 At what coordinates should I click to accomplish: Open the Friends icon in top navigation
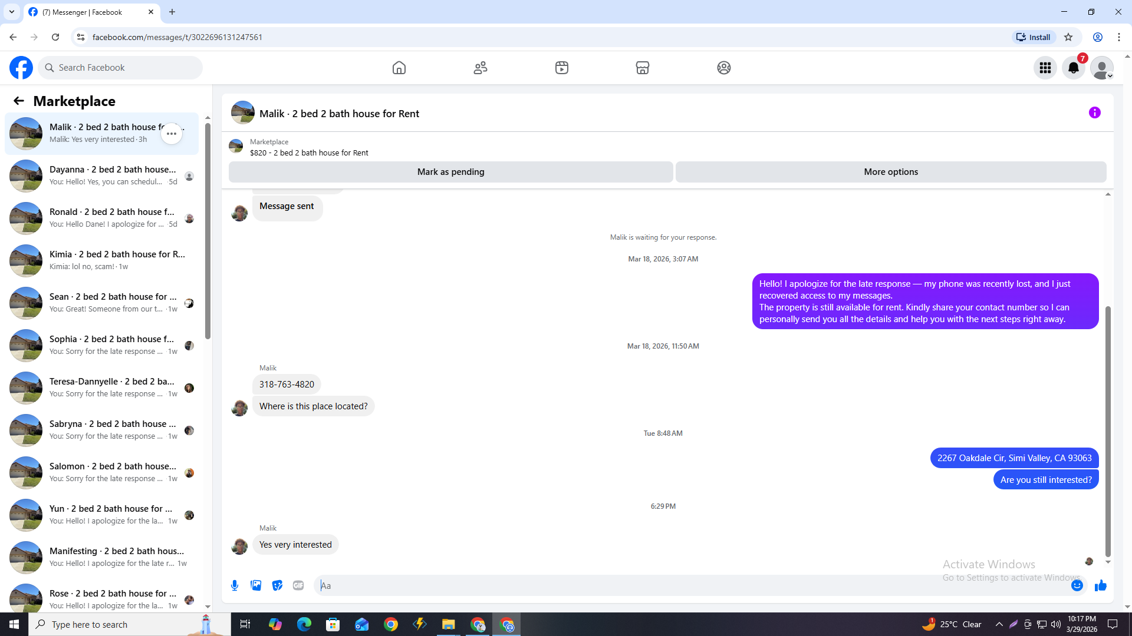(481, 68)
